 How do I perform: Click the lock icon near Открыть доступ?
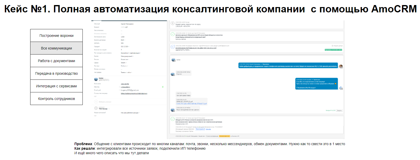pos(332,46)
